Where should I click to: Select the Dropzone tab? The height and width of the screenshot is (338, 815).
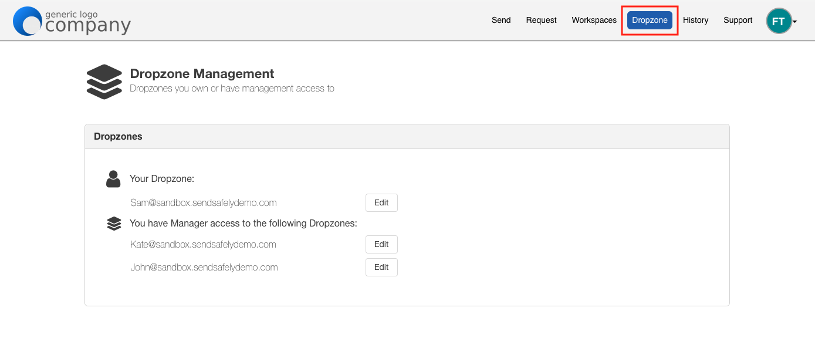click(650, 20)
